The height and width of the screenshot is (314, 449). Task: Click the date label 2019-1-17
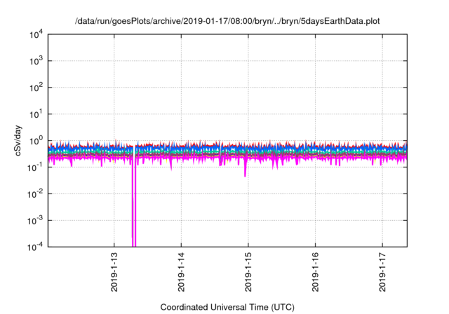click(382, 272)
